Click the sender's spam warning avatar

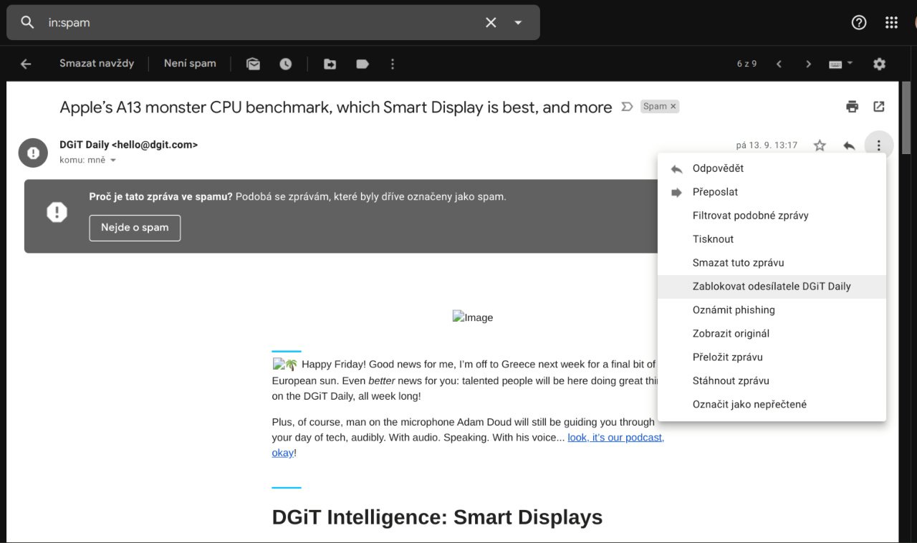coord(33,153)
